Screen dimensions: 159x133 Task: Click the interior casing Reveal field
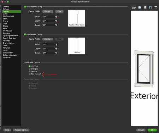49,25
